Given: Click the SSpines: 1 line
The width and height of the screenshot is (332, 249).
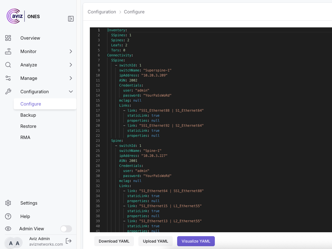Looking at the screenshot, I should [121, 35].
